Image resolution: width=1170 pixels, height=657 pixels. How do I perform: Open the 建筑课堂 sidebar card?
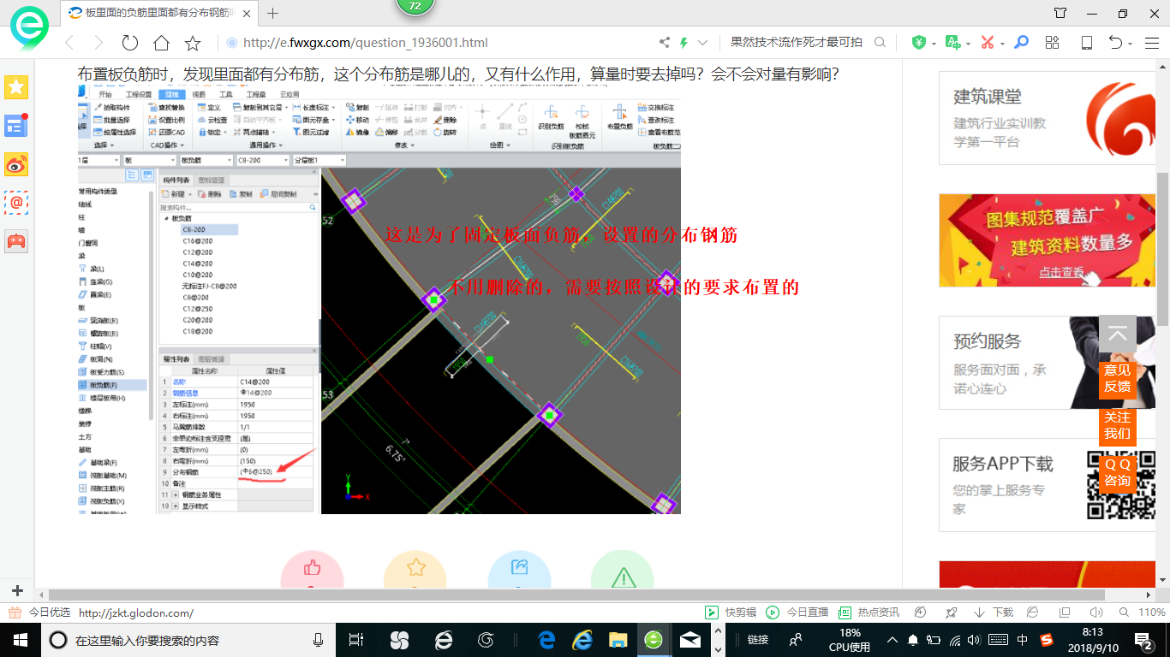point(1048,118)
